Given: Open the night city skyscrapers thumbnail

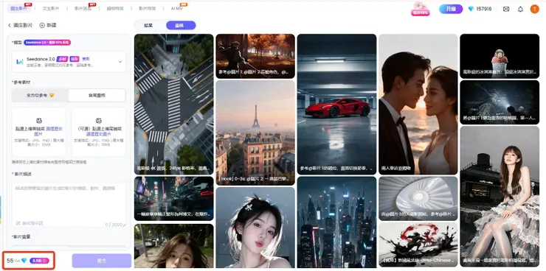Looking at the screenshot, I should point(336,222).
